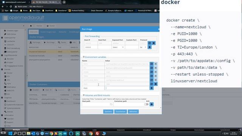The width and height of the screenshot is (242, 136).
Task: Edit the TERM environment variable
Action: 152,76
